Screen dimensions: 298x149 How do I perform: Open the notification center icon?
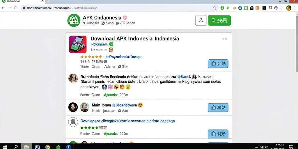[x=291, y=147]
